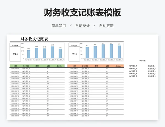The width and height of the screenshot is (165, 127).
Task: Select income table date cell 2020/04/16
Action: point(15,106)
